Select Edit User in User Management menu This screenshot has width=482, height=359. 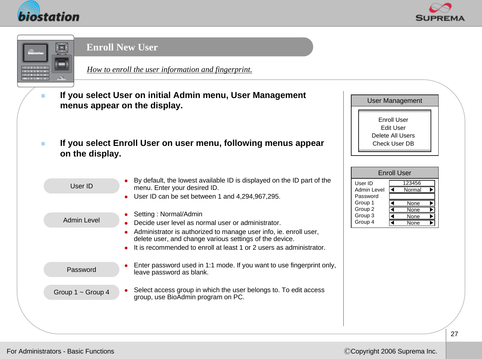[393, 128]
